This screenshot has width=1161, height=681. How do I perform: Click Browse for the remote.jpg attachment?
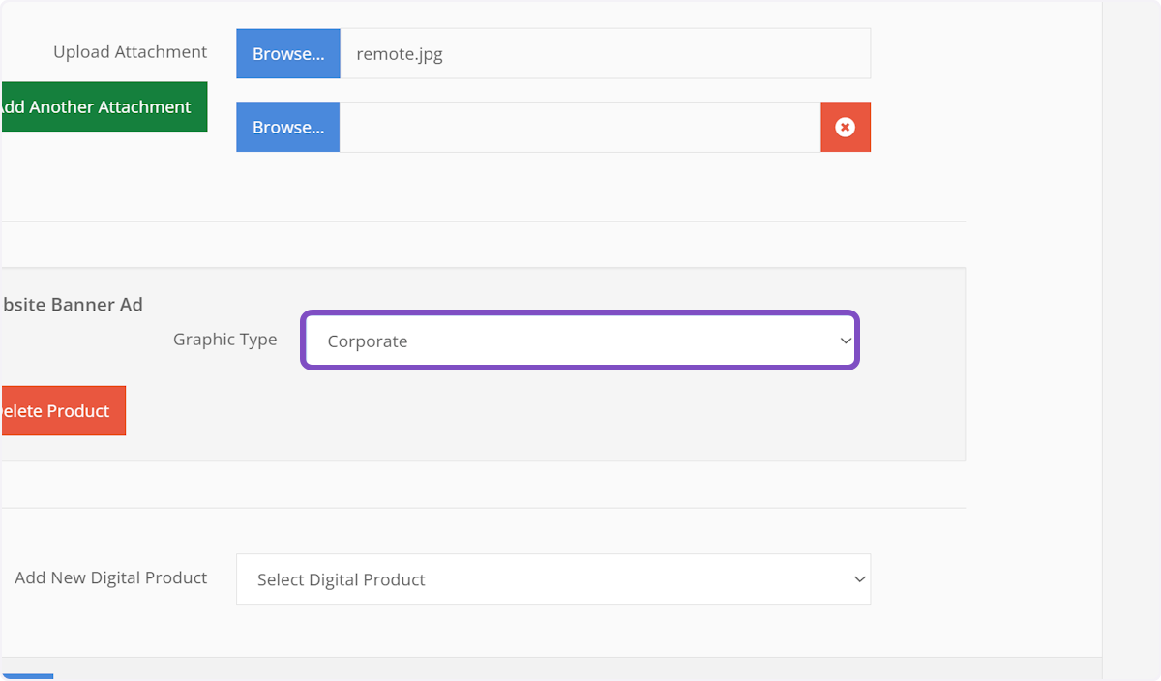pyautogui.click(x=287, y=53)
